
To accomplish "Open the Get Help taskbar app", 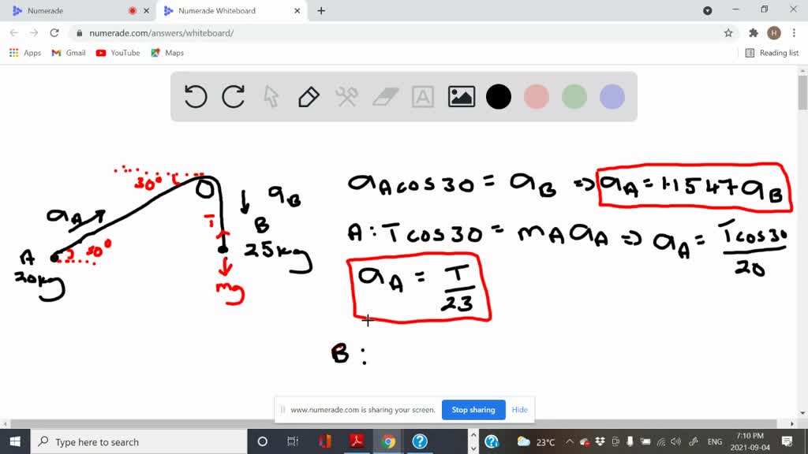I will [420, 441].
